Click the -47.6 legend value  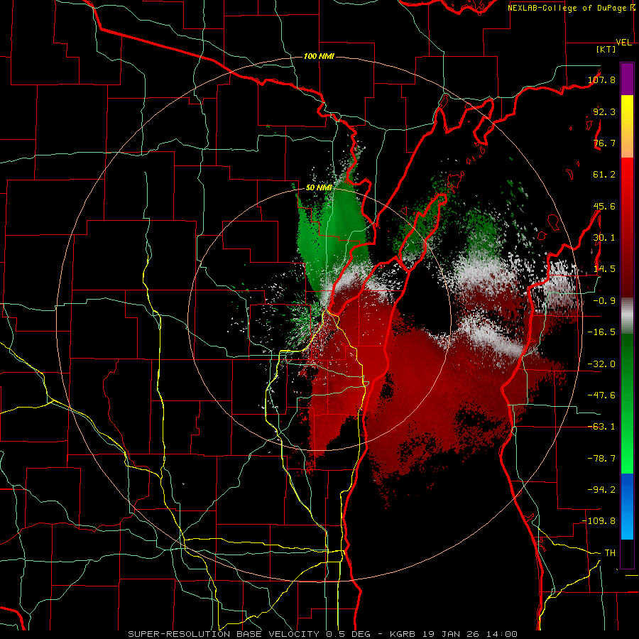pos(601,395)
